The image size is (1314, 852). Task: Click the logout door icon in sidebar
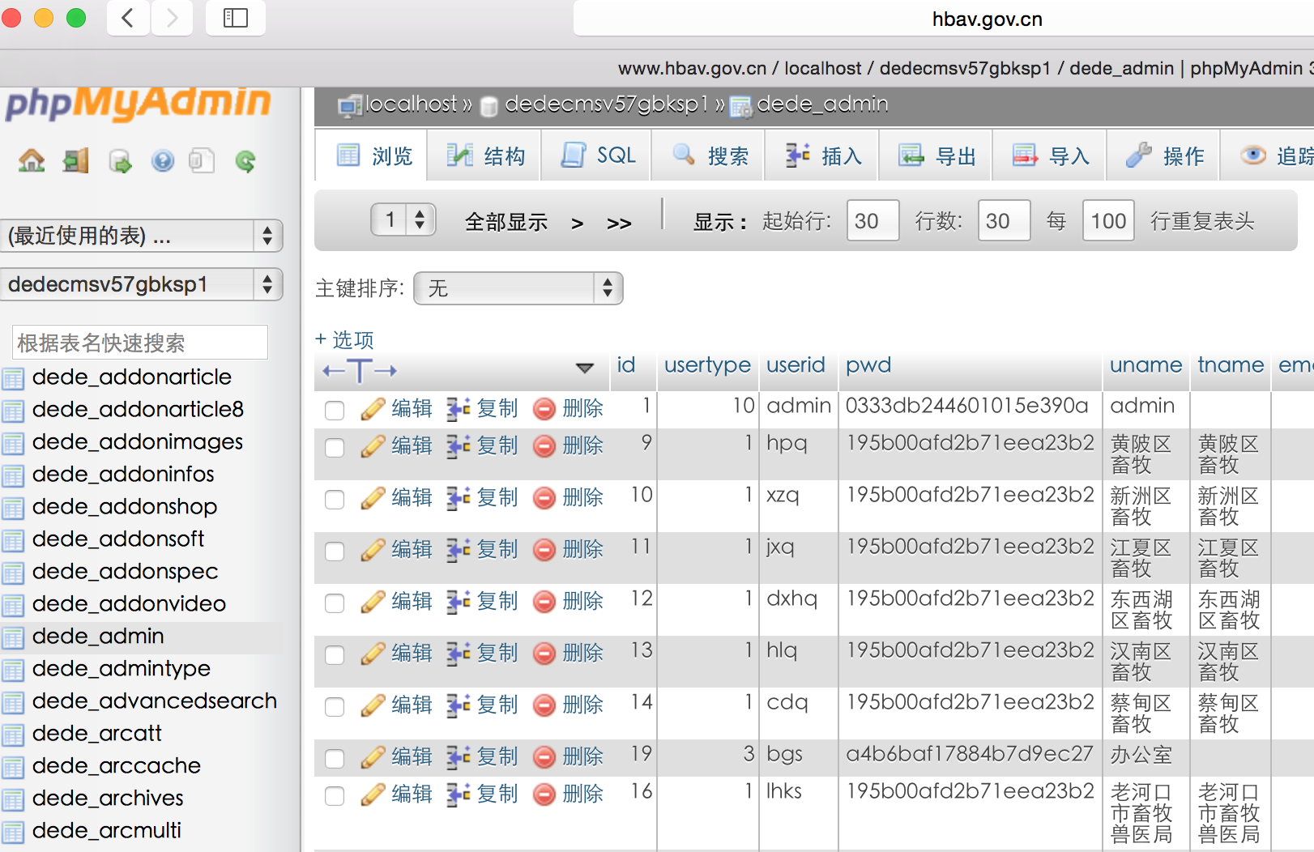pyautogui.click(x=76, y=161)
